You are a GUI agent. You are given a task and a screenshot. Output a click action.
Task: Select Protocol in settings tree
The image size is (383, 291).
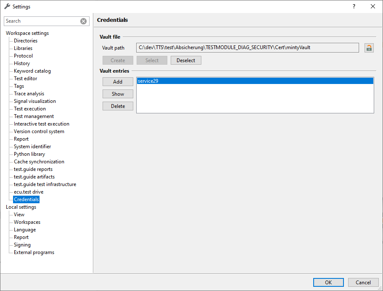[x=24, y=56]
